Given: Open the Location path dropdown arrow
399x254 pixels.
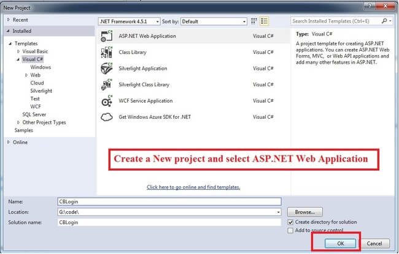Looking at the screenshot, I should [x=279, y=212].
